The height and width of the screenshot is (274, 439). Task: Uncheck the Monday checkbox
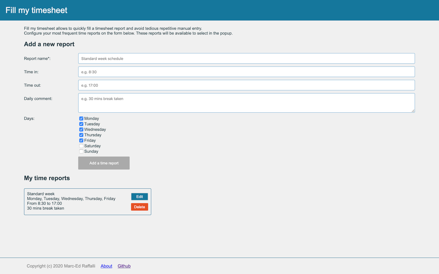point(81,119)
